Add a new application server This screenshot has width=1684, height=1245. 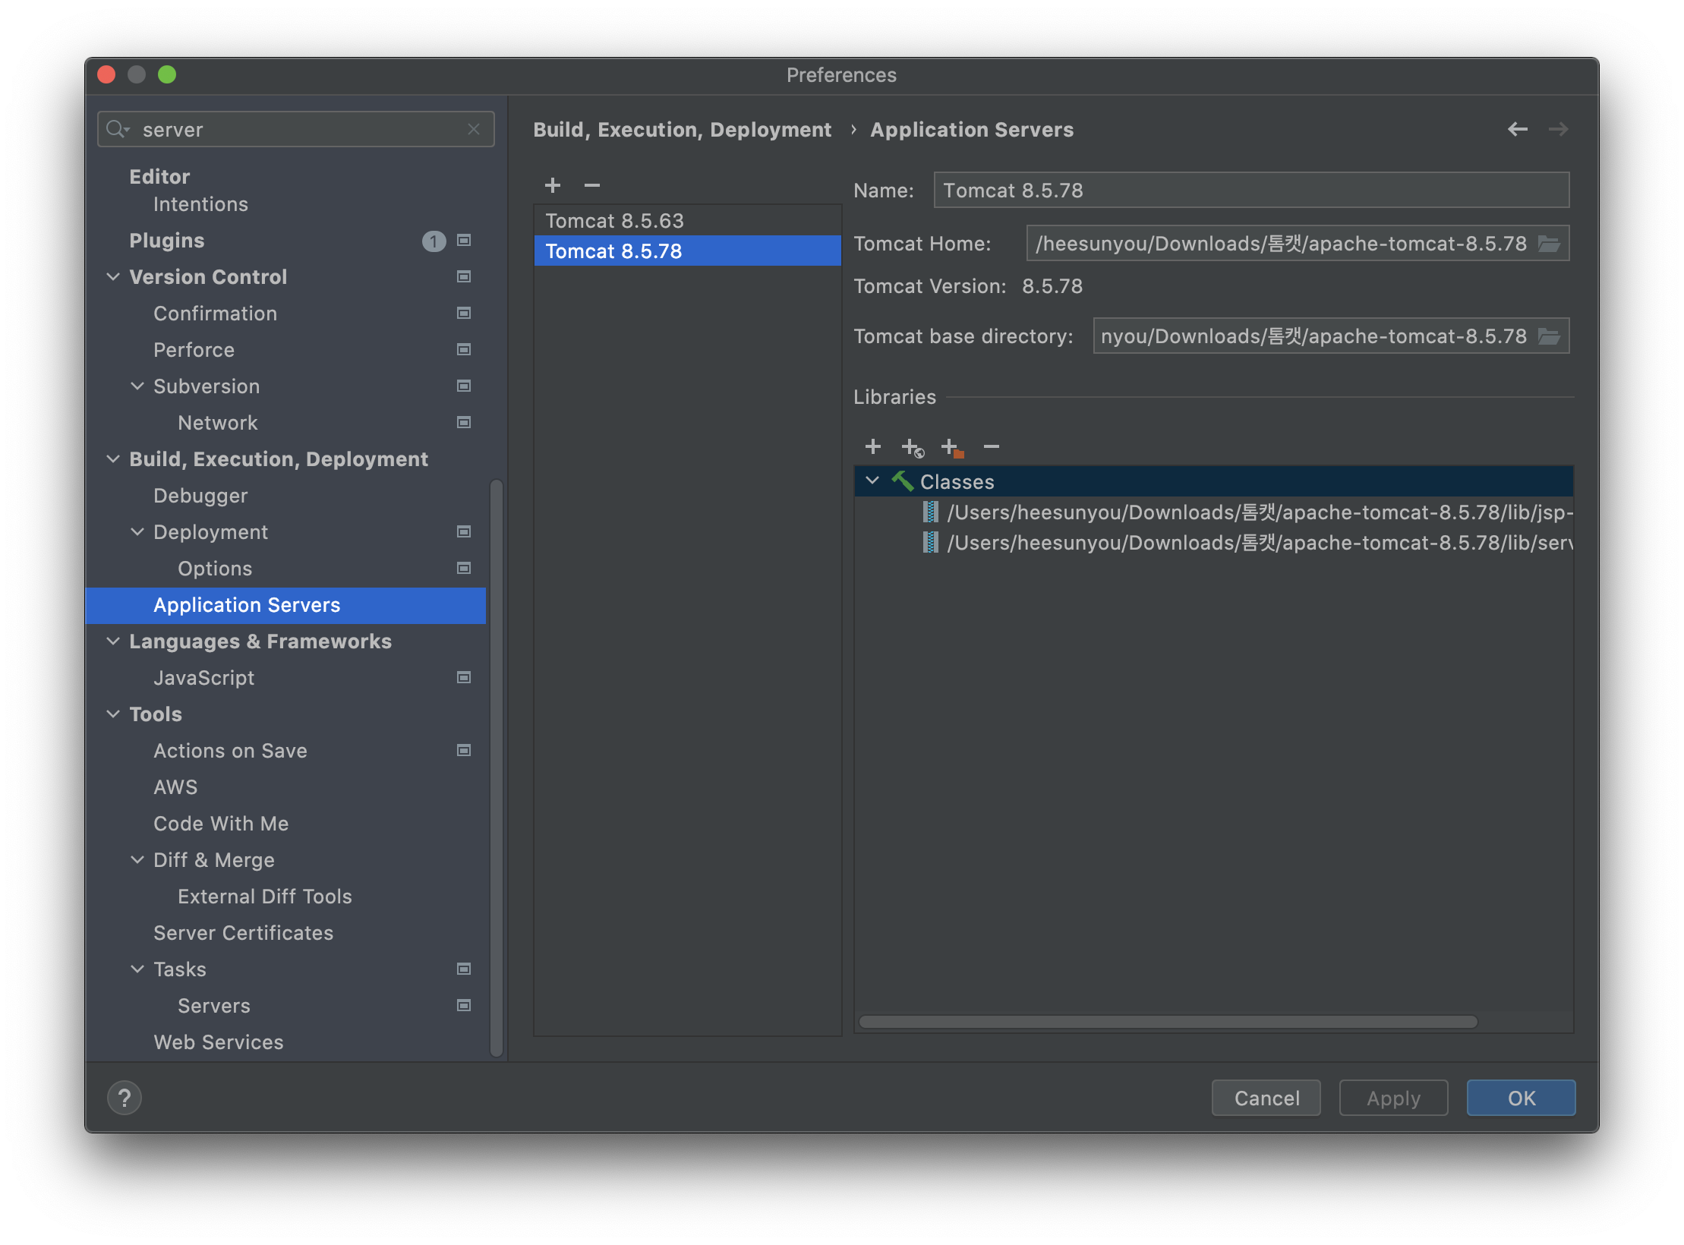click(552, 185)
